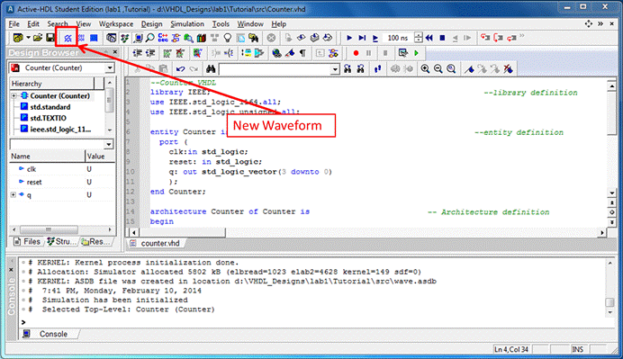Click the red record circle icon

[x=356, y=53]
